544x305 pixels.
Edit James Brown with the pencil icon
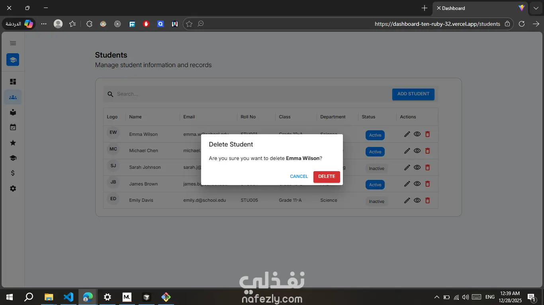click(407, 184)
